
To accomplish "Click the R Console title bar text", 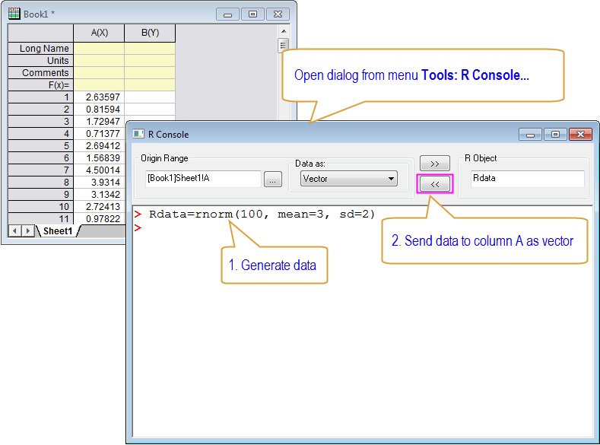I will (168, 135).
